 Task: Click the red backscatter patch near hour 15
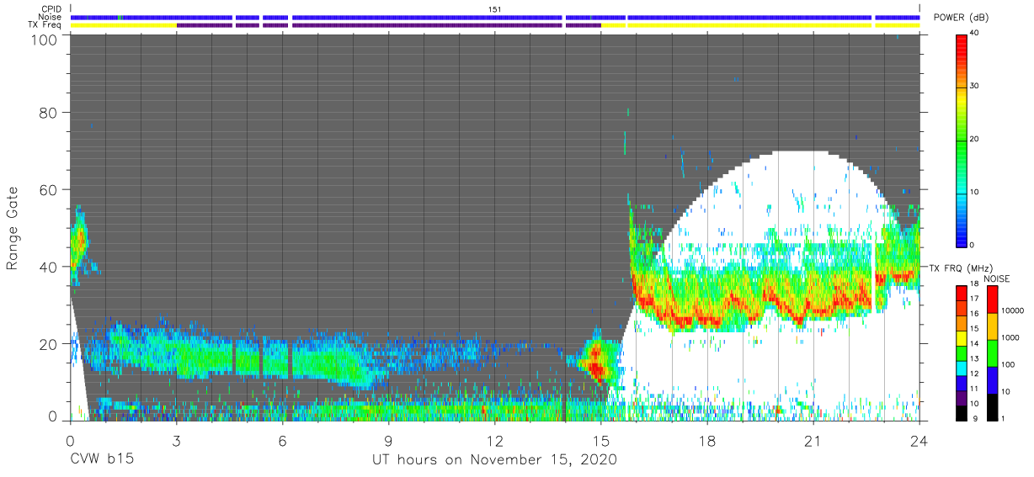tap(597, 364)
